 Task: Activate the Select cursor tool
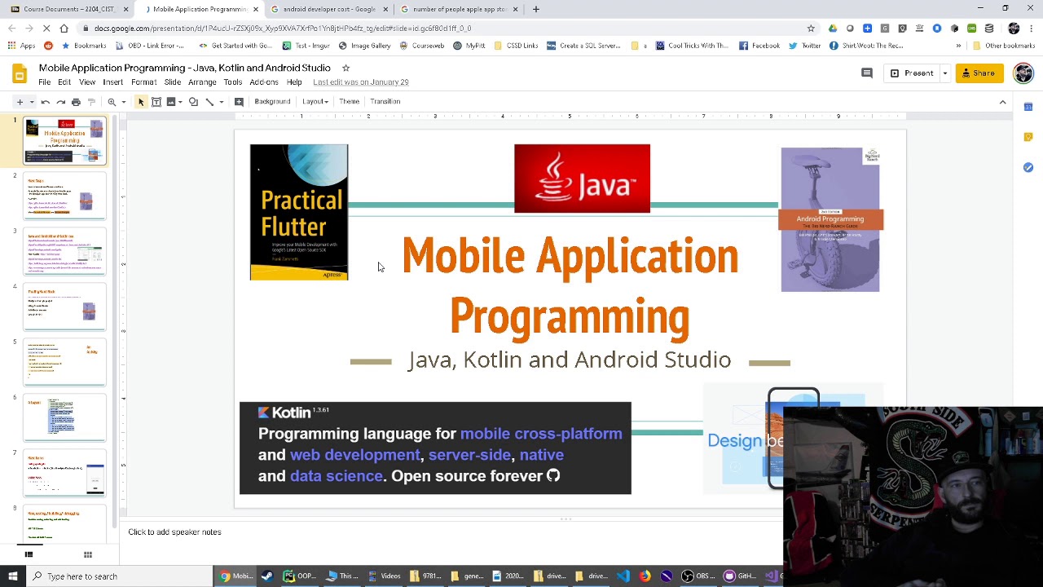[x=140, y=102]
